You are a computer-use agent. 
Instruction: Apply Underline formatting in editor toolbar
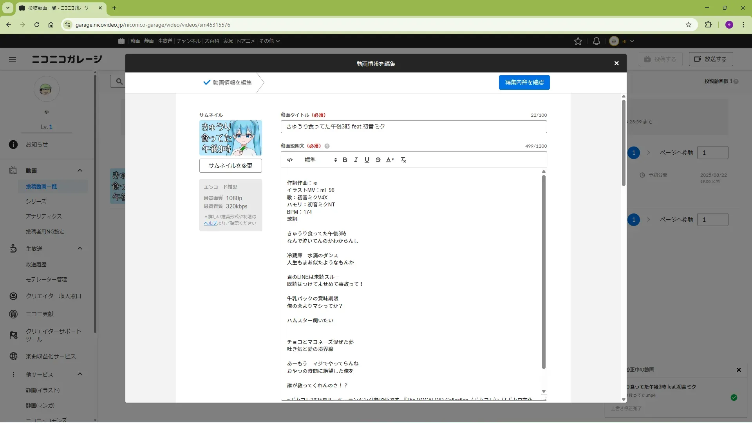(x=367, y=160)
